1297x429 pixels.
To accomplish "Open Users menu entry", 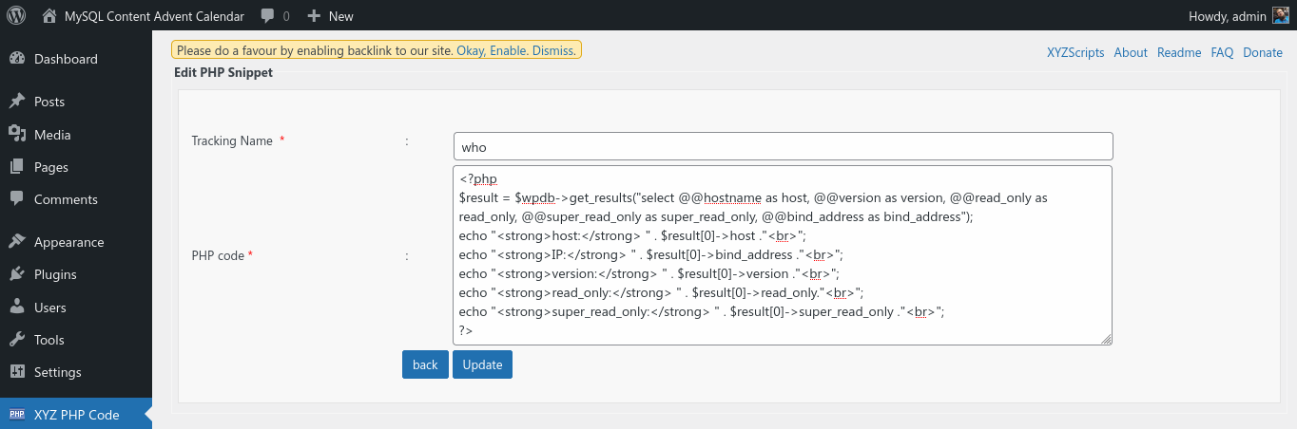I will (50, 308).
